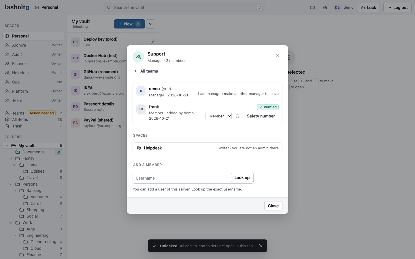Open the settings sliders icon
This screenshot has height=259, width=415.
(325, 7)
